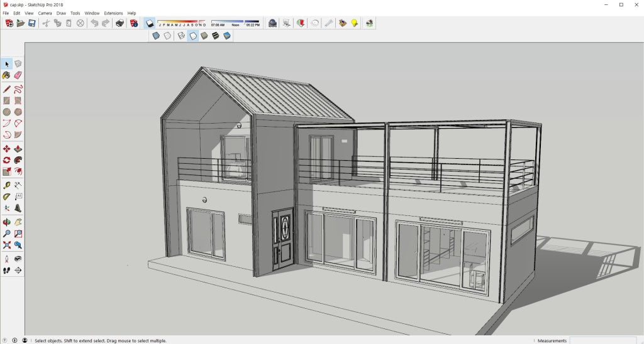This screenshot has height=344, width=644.
Task: Choose the Freehand squiggle tool
Action: [18, 89]
